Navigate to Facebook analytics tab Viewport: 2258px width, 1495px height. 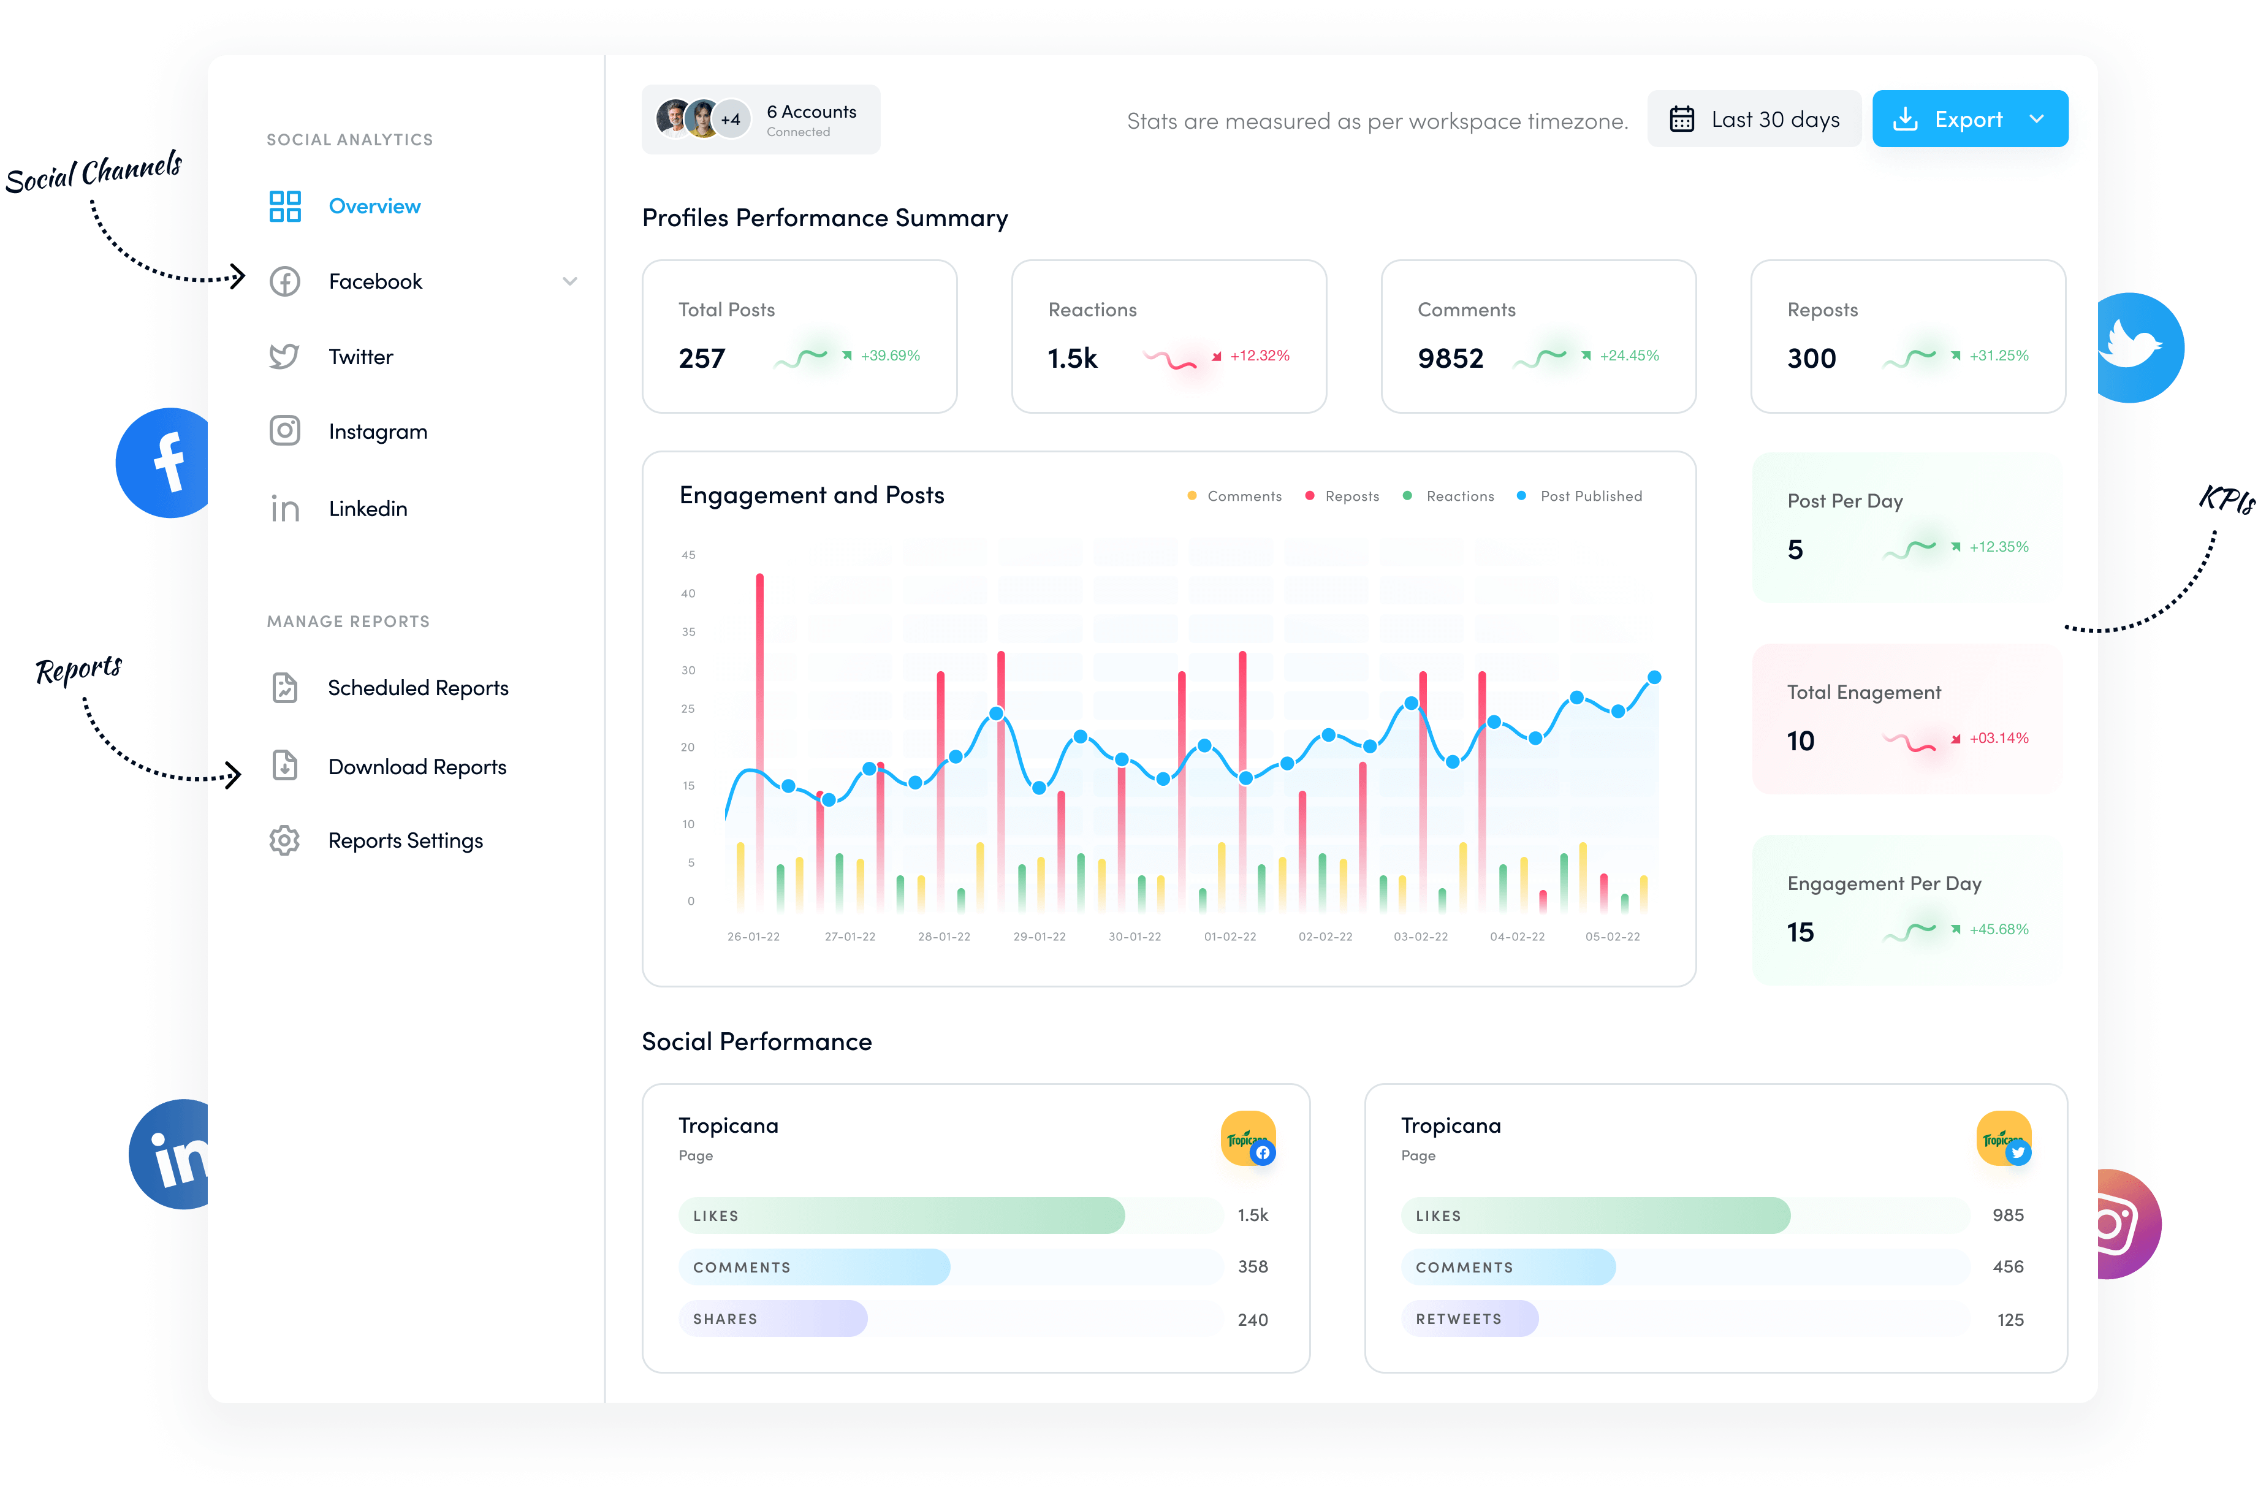[x=373, y=280]
